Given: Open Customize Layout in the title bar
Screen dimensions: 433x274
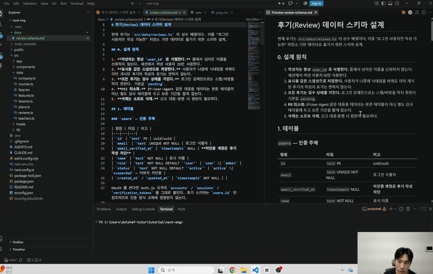Looking at the screenshot, I should click(377, 3).
